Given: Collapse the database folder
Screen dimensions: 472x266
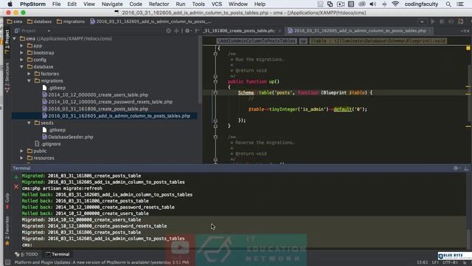Looking at the screenshot, I should click(21, 66).
